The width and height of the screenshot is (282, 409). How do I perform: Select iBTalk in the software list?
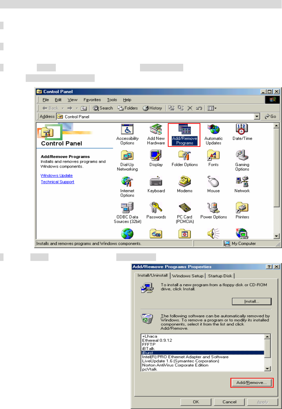coord(203,349)
